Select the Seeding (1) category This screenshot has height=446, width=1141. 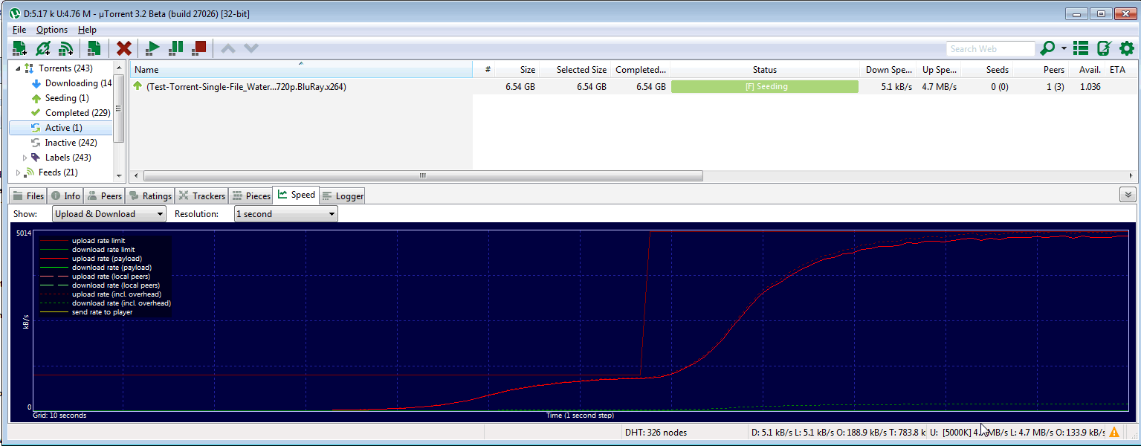pyautogui.click(x=59, y=98)
